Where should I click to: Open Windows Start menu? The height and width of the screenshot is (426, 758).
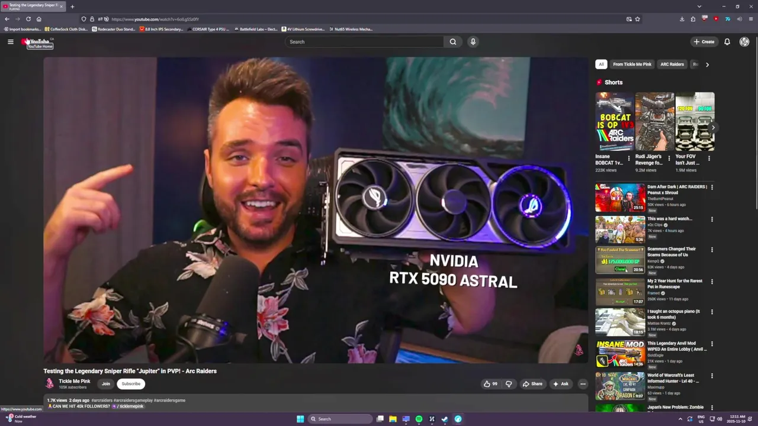pyautogui.click(x=300, y=419)
